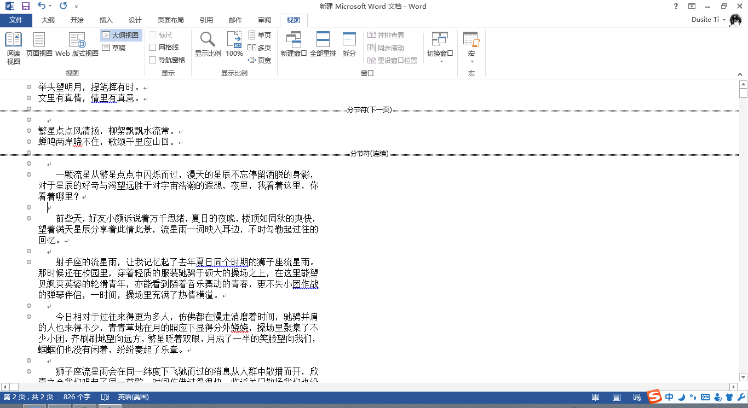The image size is (748, 408).
Task: Click the word count in status bar
Action: point(77,397)
